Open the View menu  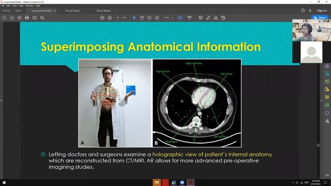tap(14, 6)
